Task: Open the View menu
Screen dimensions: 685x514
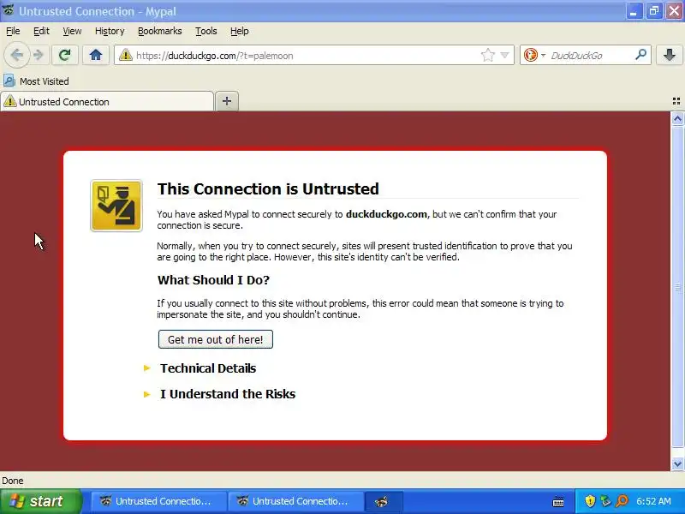Action: (72, 31)
